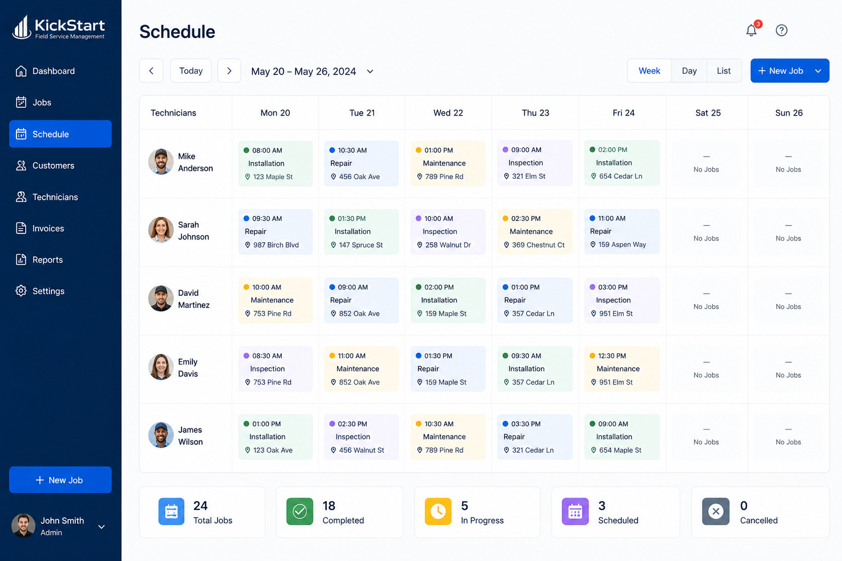Switch to the List view tab
Viewport: 842px width, 561px height.
[724, 71]
